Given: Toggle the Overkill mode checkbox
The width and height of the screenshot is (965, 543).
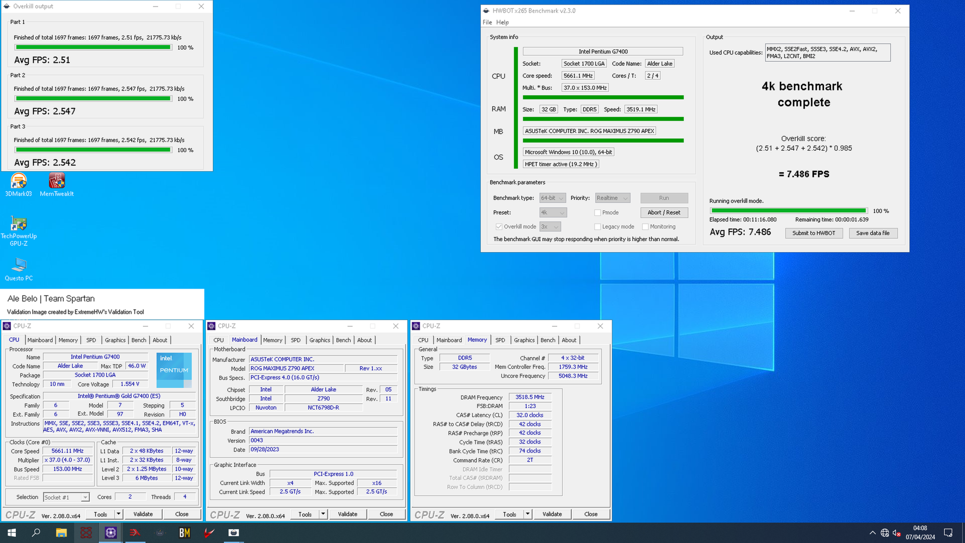Looking at the screenshot, I should (499, 227).
